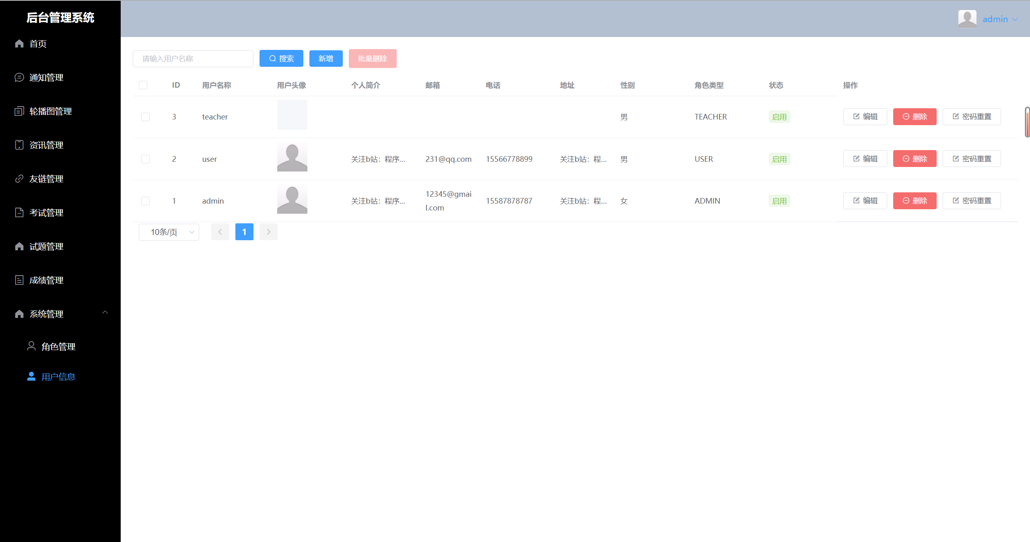Click the list icon beside 成绩管理

point(19,280)
